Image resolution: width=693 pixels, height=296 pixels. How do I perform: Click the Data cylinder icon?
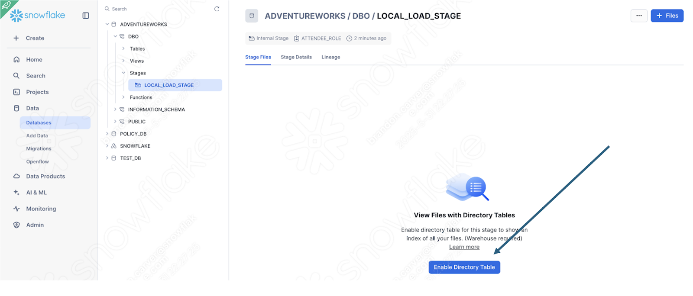point(16,108)
